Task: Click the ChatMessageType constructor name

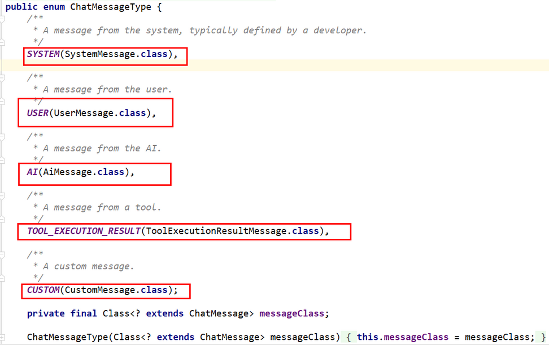Action: pyautogui.click(x=68, y=337)
